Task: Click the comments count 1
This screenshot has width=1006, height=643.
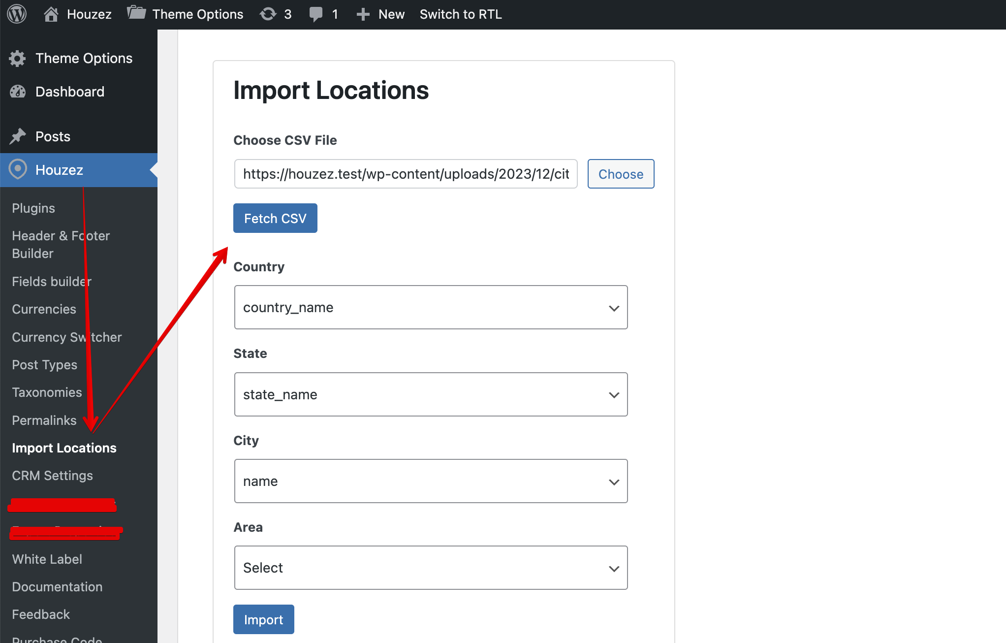Action: click(335, 14)
